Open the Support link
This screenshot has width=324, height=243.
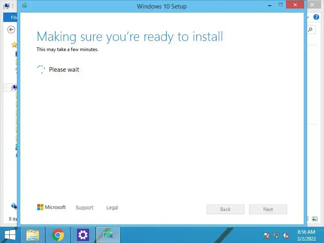click(85, 207)
